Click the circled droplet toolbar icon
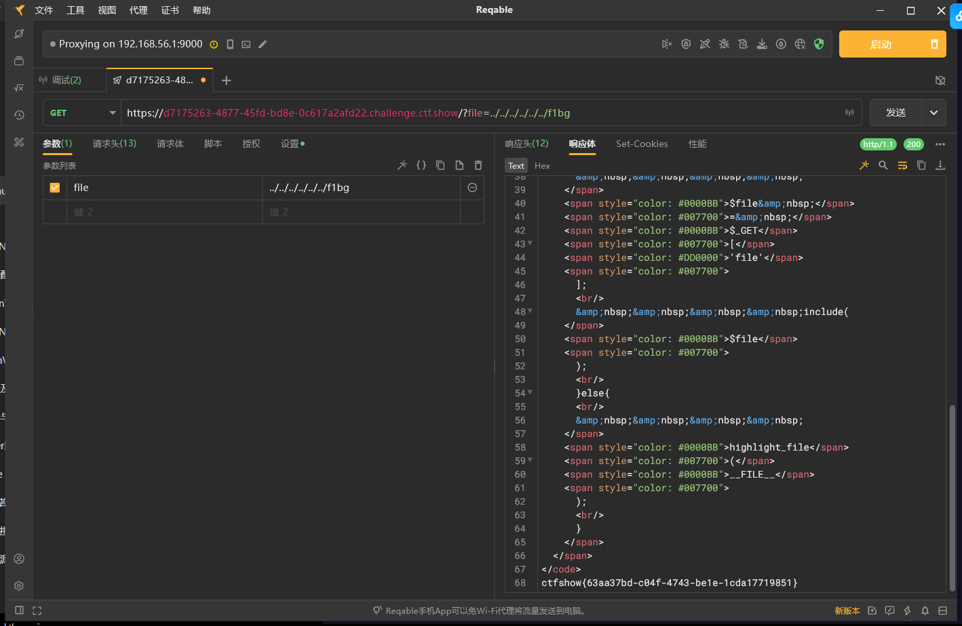 click(x=781, y=44)
